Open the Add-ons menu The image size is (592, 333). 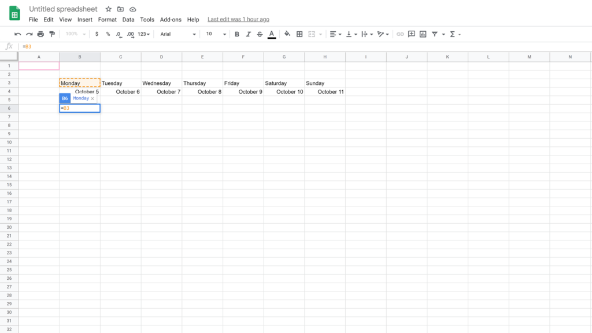pos(170,19)
